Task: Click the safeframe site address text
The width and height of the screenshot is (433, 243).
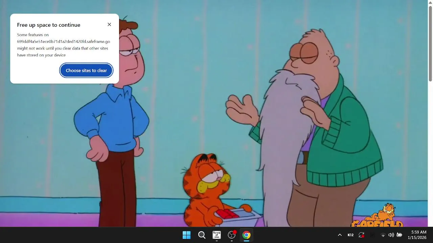Action: click(64, 42)
